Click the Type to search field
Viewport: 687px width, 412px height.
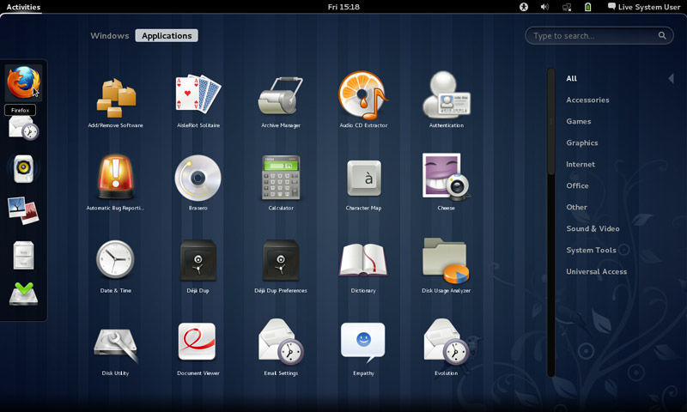click(593, 36)
